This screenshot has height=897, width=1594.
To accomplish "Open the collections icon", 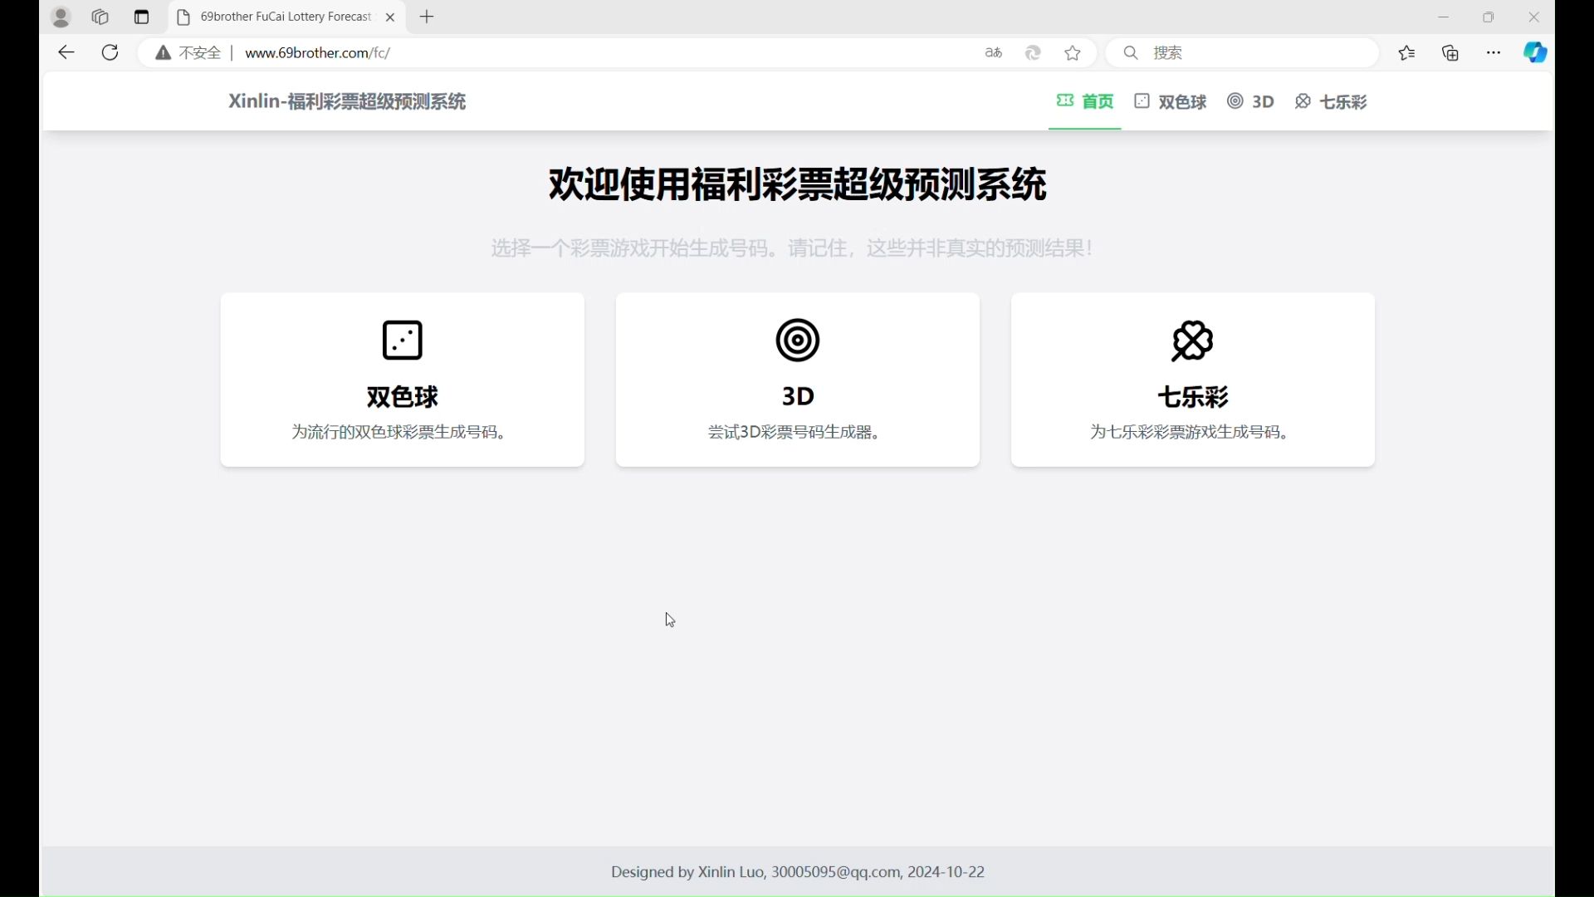I will click(x=1450, y=53).
